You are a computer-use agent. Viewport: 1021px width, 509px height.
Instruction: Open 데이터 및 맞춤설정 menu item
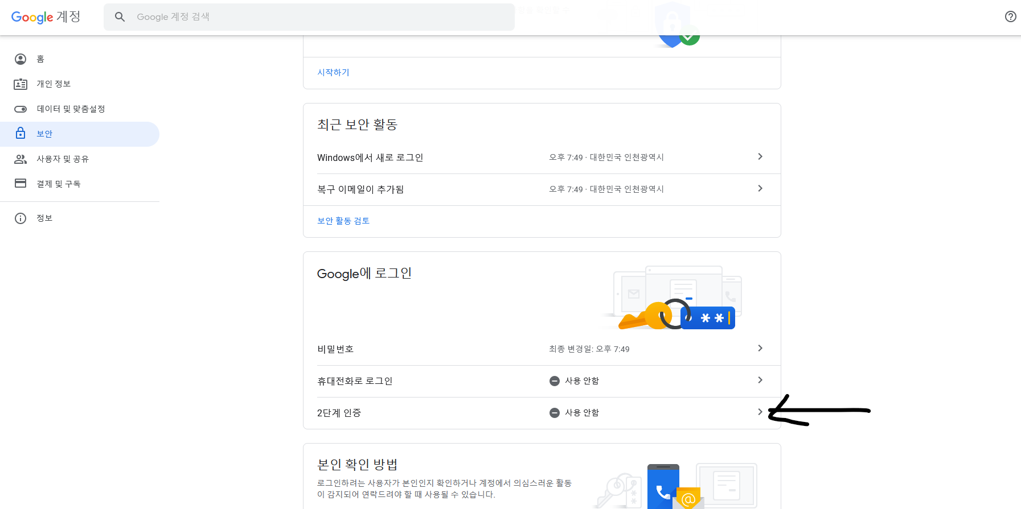80,109
